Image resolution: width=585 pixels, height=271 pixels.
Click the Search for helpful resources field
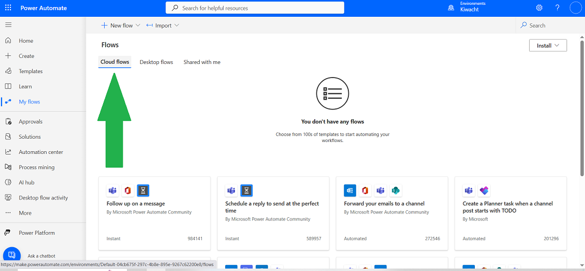[255, 8]
